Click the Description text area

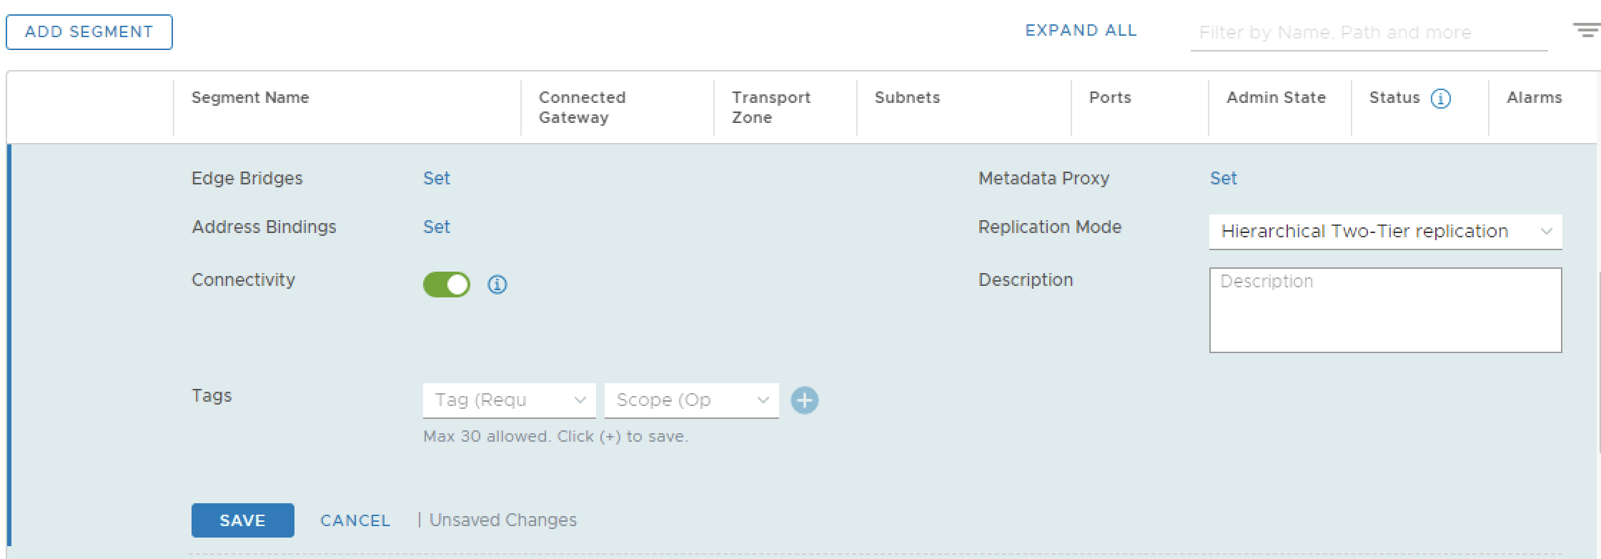[1384, 310]
